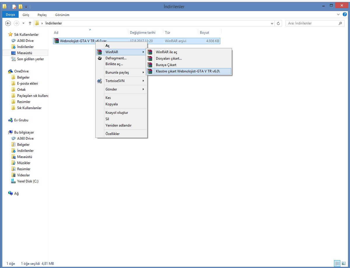Choose 'Kopyala' from context menu
The height and width of the screenshot is (268, 350).
pos(122,104)
